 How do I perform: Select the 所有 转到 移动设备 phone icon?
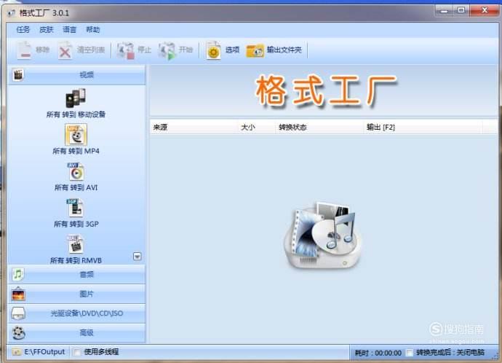point(76,98)
